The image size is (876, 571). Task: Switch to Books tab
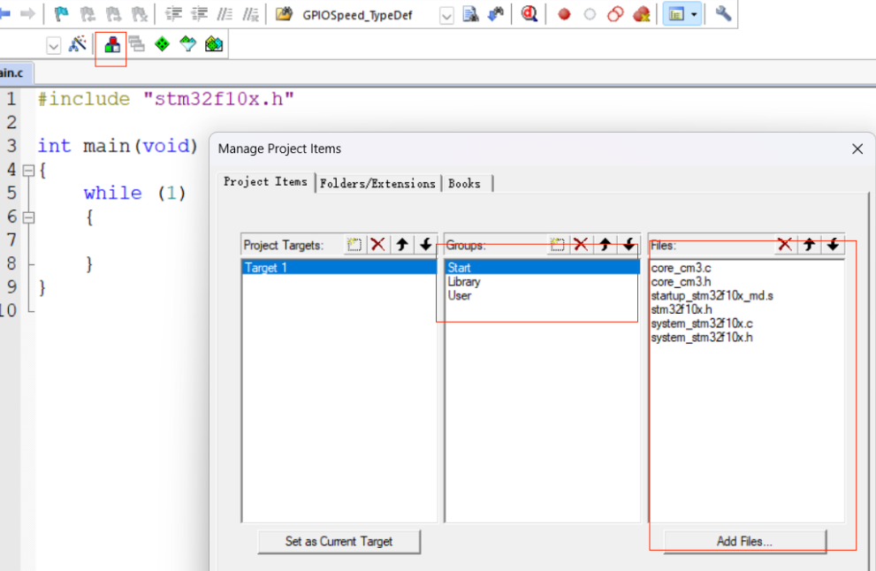(x=465, y=184)
